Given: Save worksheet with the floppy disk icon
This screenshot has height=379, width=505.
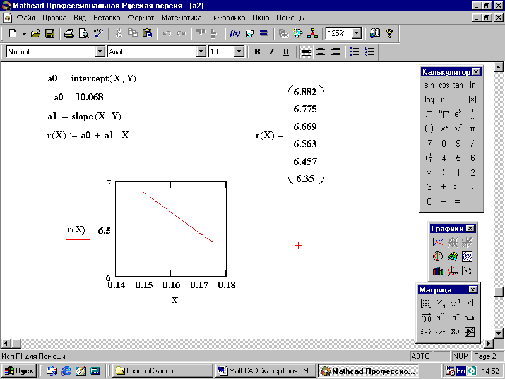Looking at the screenshot, I should click(50, 33).
